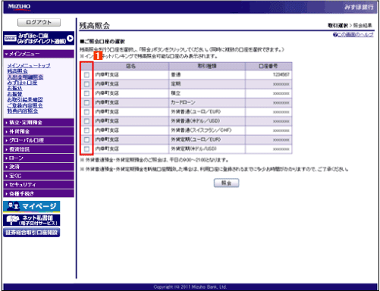Viewport: 380px width, 291px height.
Task: Click the MIZUHO logo in header
Action: coord(19,7)
